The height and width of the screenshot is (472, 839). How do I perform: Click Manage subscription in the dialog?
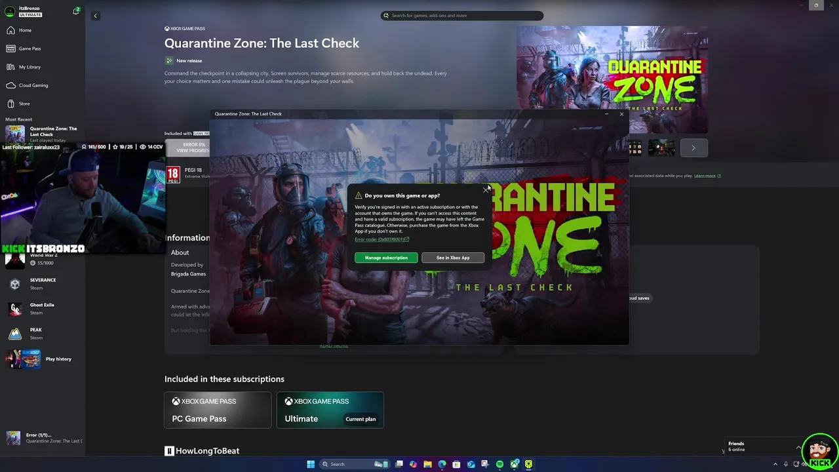tap(386, 258)
